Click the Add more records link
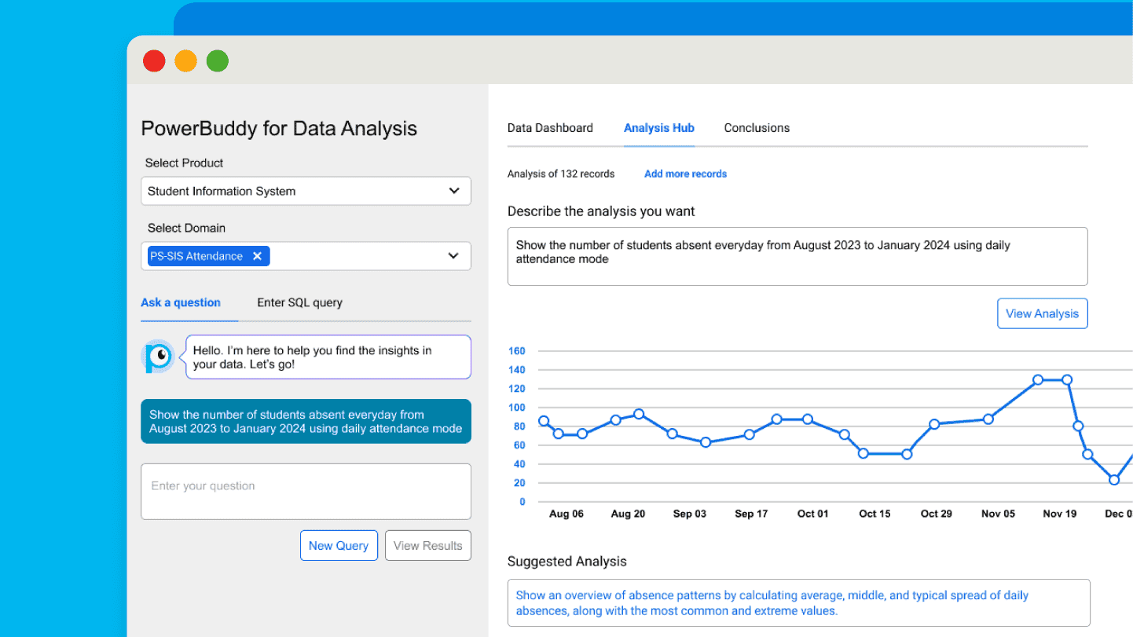This screenshot has height=637, width=1133. [684, 174]
